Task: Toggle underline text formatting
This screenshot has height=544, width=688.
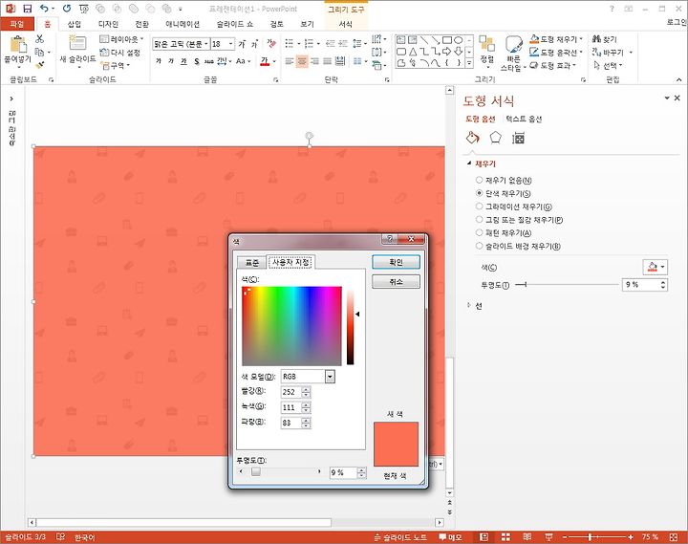Action: click(x=183, y=61)
